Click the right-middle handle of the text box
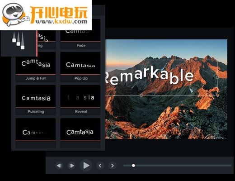Viewport: 235px width, 181px height. click(217, 77)
